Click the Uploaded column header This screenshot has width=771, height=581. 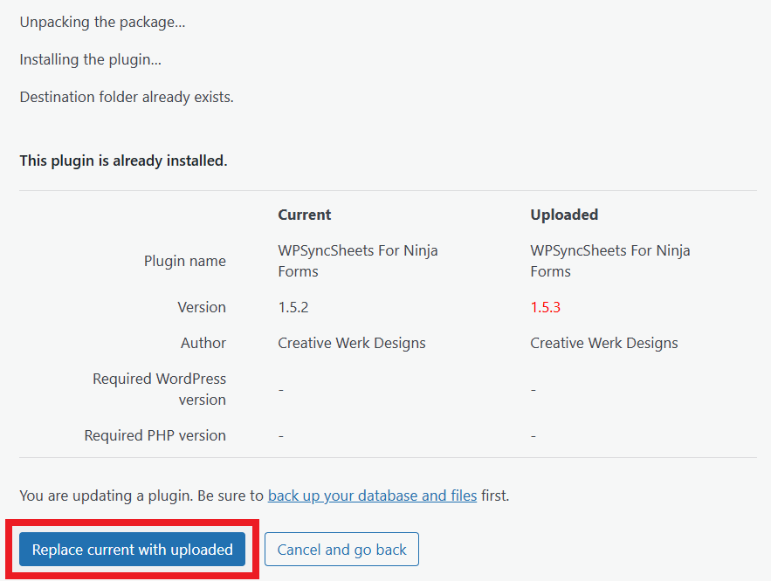coord(564,215)
